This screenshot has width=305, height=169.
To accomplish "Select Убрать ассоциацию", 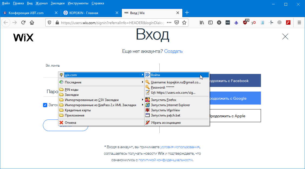I will [x=177, y=123].
